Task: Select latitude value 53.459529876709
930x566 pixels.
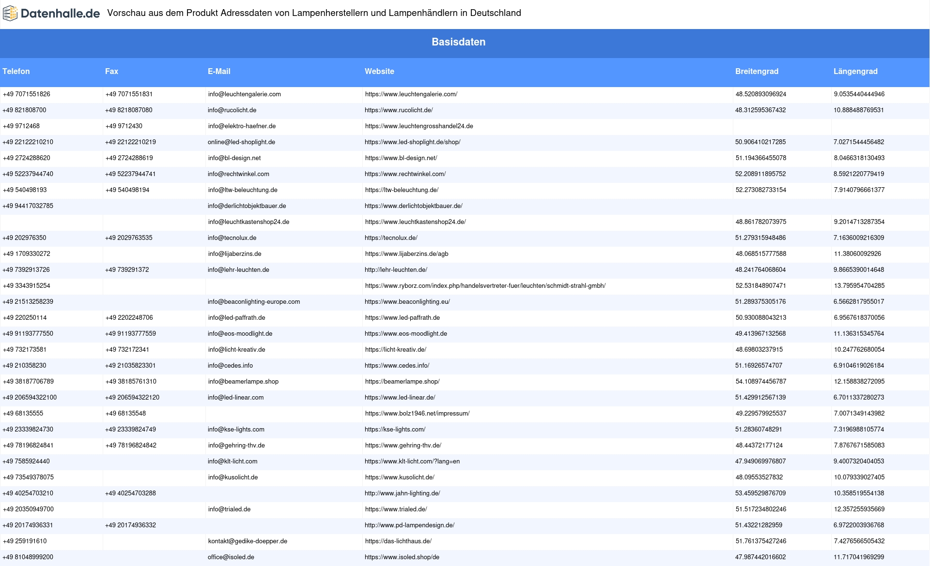Action: click(760, 493)
